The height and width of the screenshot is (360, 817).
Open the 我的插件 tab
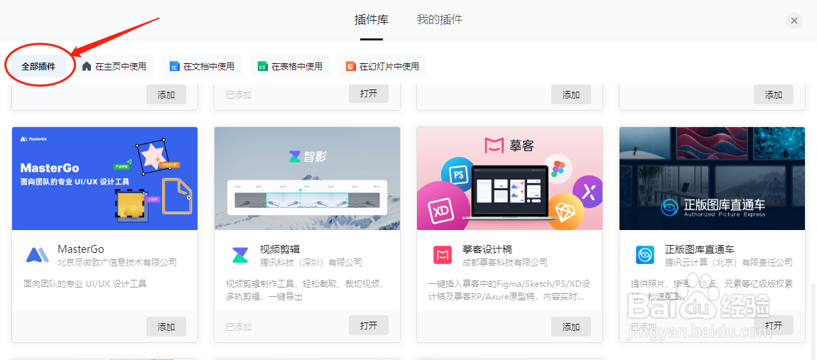click(439, 20)
